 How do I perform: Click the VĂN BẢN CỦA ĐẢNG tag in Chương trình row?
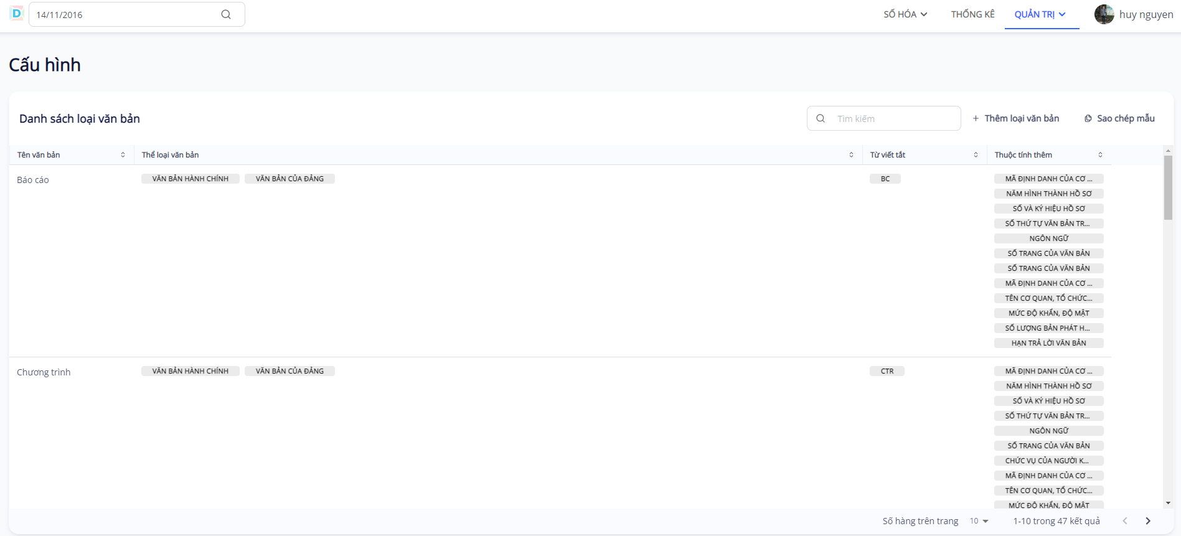coord(289,371)
